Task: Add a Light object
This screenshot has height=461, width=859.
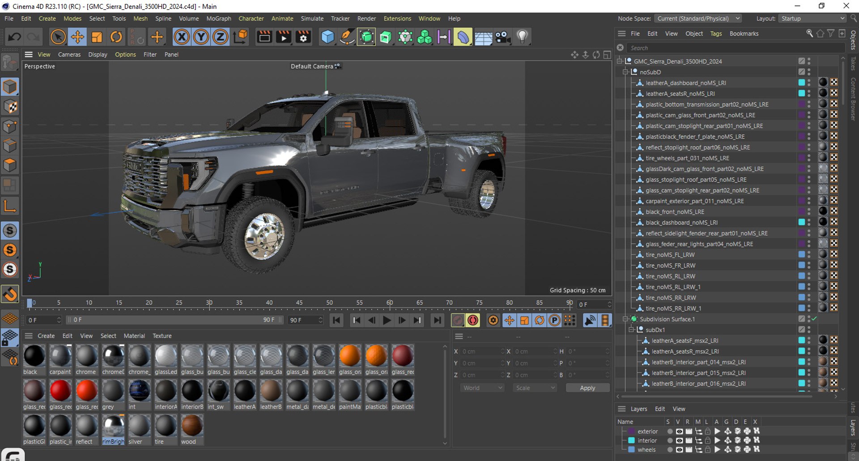Action: coord(522,37)
